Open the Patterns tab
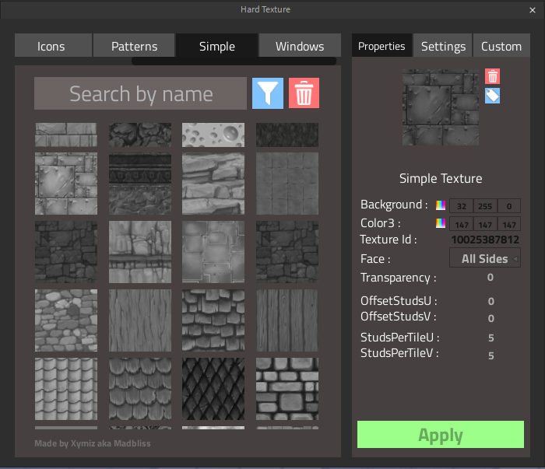The image size is (545, 469). (134, 46)
